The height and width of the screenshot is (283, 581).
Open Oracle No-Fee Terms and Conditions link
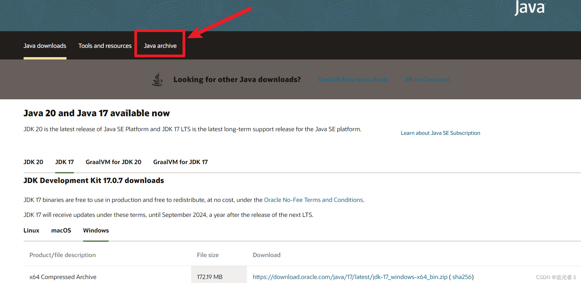pyautogui.click(x=313, y=200)
